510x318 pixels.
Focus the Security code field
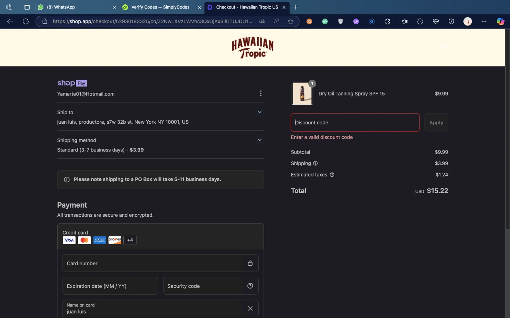point(211,286)
